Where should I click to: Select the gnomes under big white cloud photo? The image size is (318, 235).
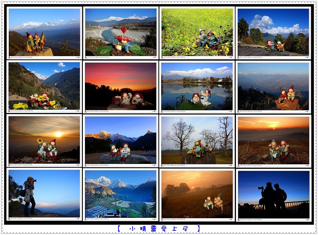273,33
